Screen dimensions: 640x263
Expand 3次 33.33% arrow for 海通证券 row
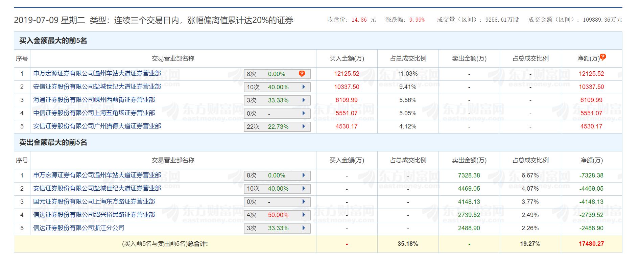coord(304,100)
